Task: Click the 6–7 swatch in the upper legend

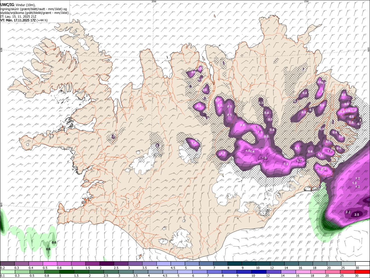Action: [x=206, y=264]
